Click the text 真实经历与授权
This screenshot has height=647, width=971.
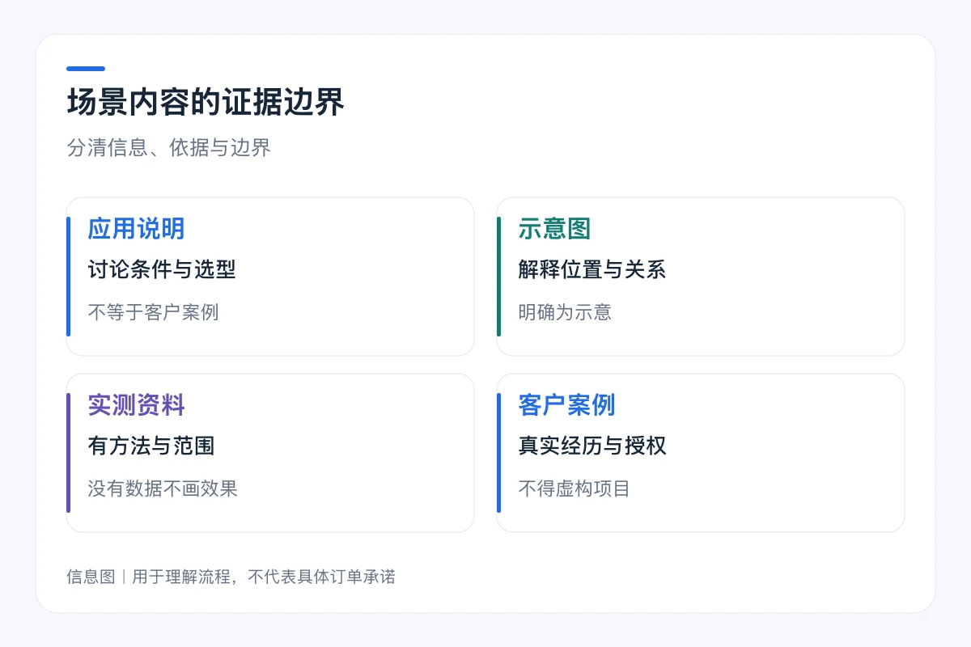coord(592,446)
